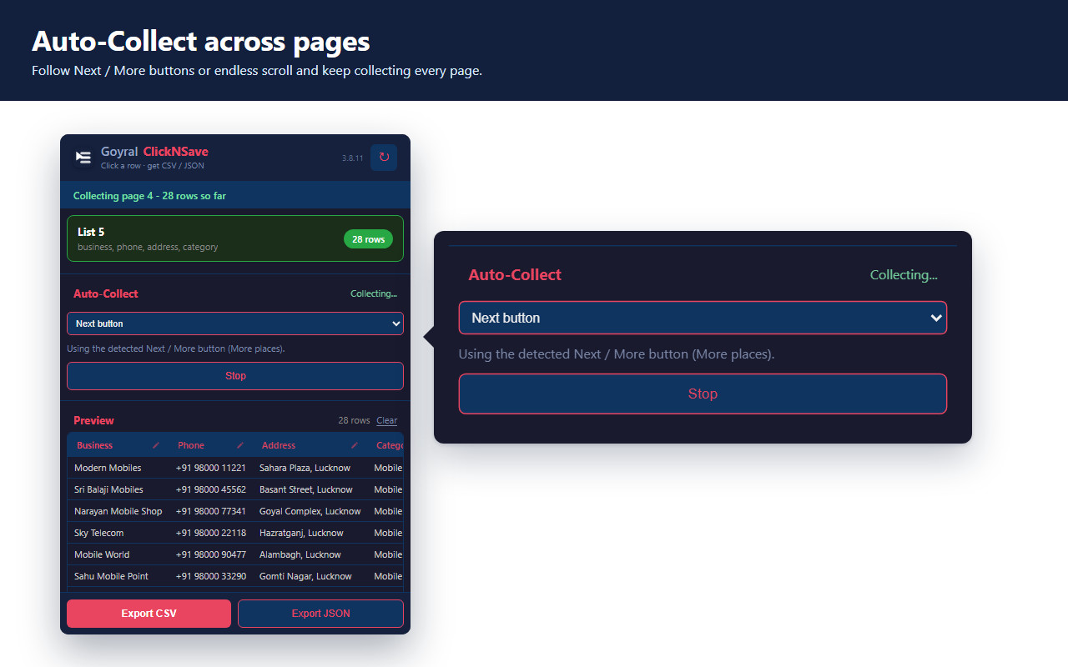Click phone number +91 98000 33290
The image size is (1068, 667).
(x=210, y=576)
